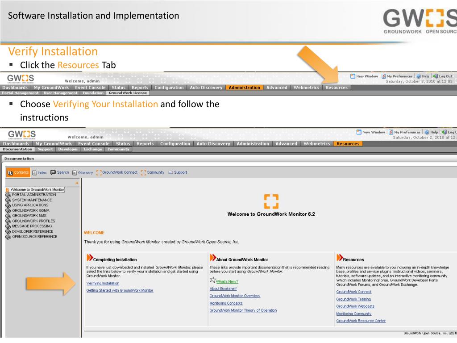Click orange arrow icon beside About GroundWork Monitor
Screen dimensions: 457x343
click(213, 258)
